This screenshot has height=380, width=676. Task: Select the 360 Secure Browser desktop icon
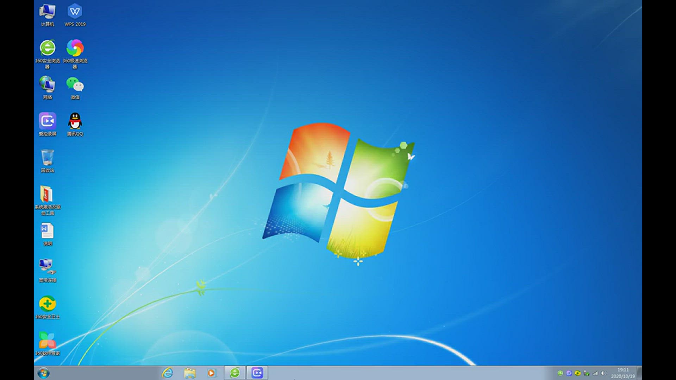coord(48,49)
